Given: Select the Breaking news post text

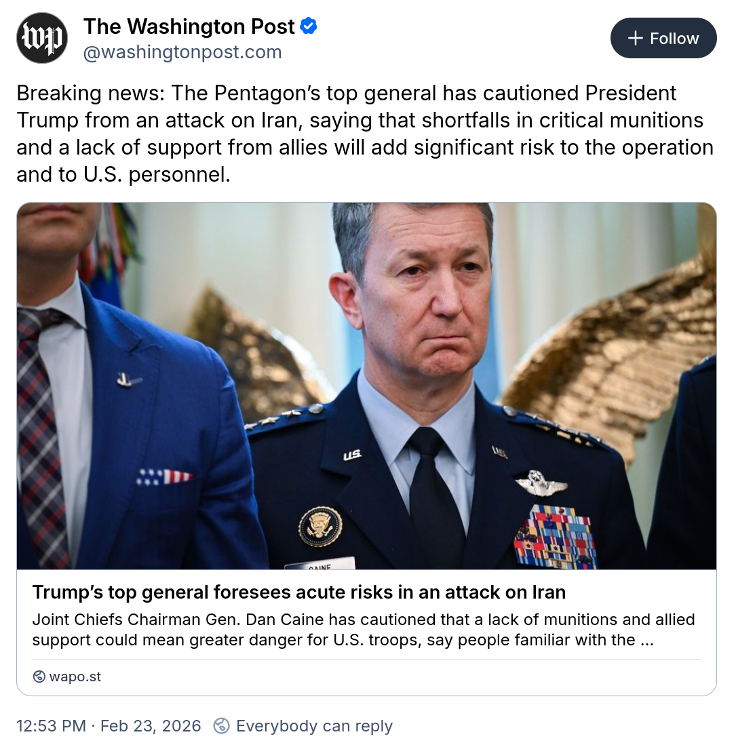Looking at the screenshot, I should [x=365, y=134].
